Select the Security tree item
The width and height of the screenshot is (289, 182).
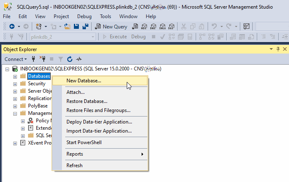tap(37, 84)
